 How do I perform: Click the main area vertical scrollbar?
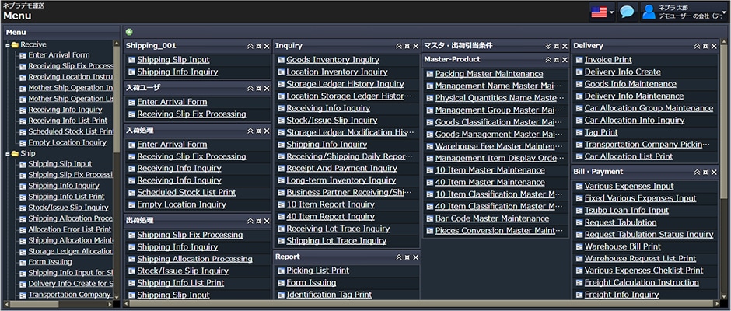724,155
